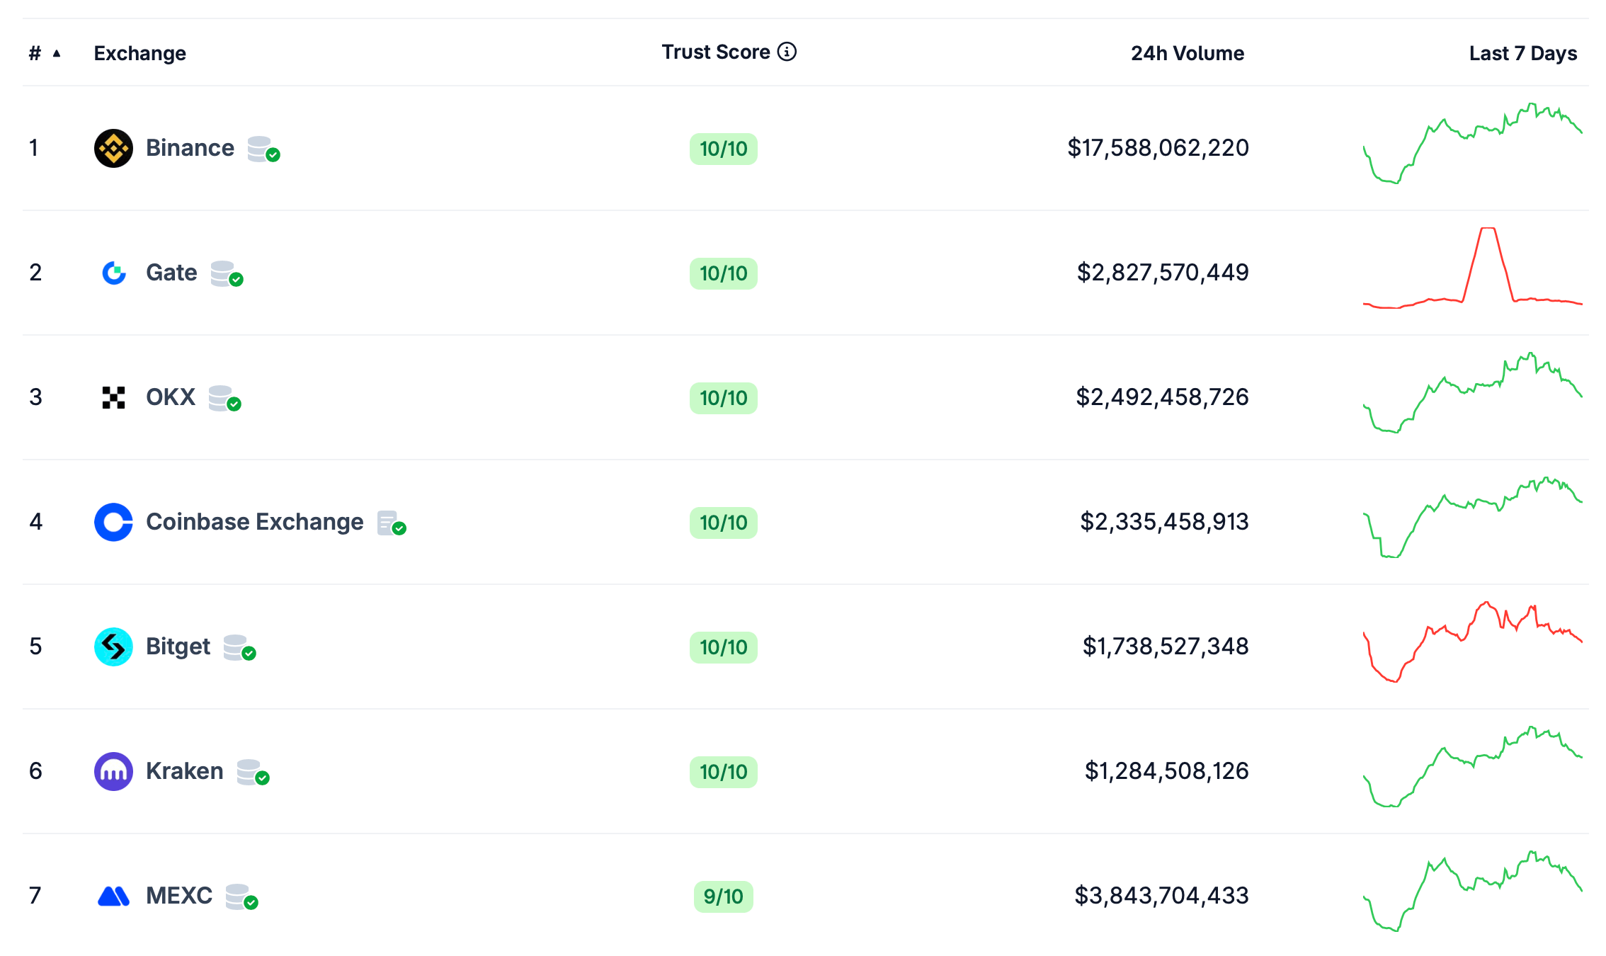Click the Trust Score column header
The image size is (1606, 956).
(715, 52)
